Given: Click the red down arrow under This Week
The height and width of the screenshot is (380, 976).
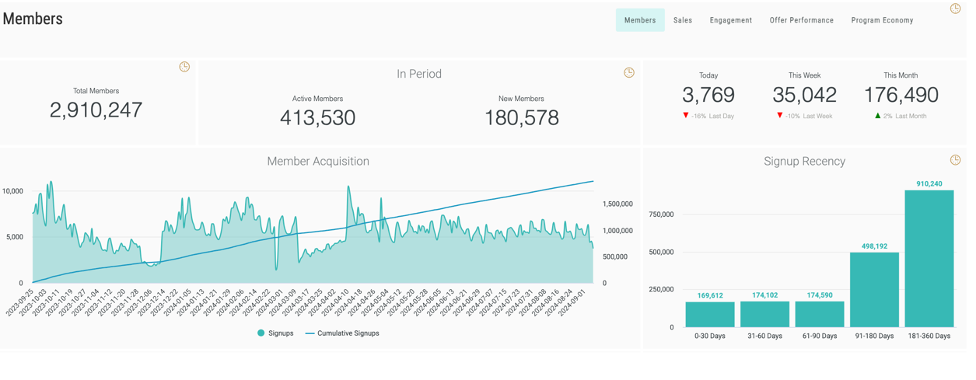Looking at the screenshot, I should (x=780, y=116).
